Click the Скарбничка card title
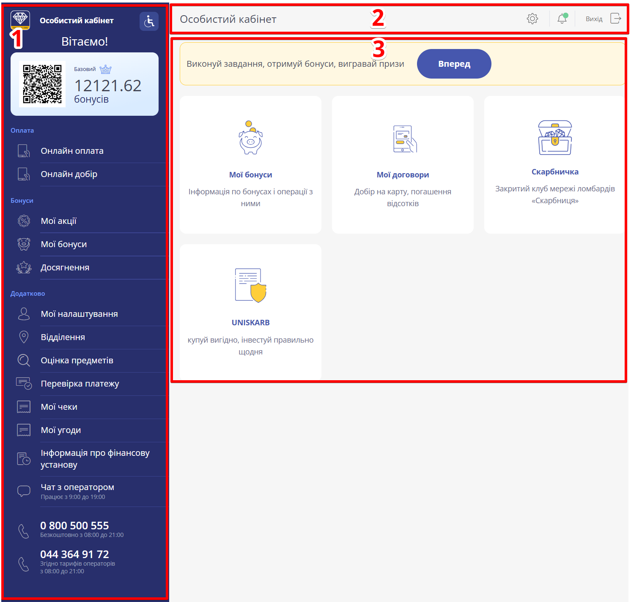This screenshot has width=631, height=602. (x=555, y=172)
